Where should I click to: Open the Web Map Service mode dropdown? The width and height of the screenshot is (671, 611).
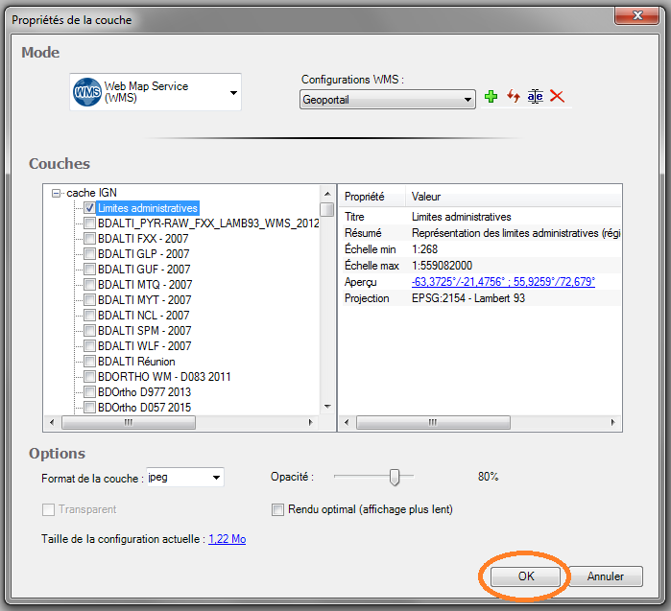(x=233, y=93)
